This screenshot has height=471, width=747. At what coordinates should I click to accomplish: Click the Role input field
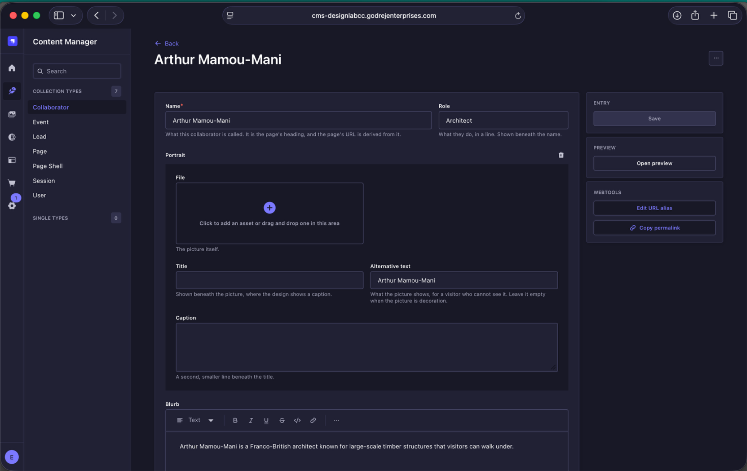pyautogui.click(x=503, y=120)
